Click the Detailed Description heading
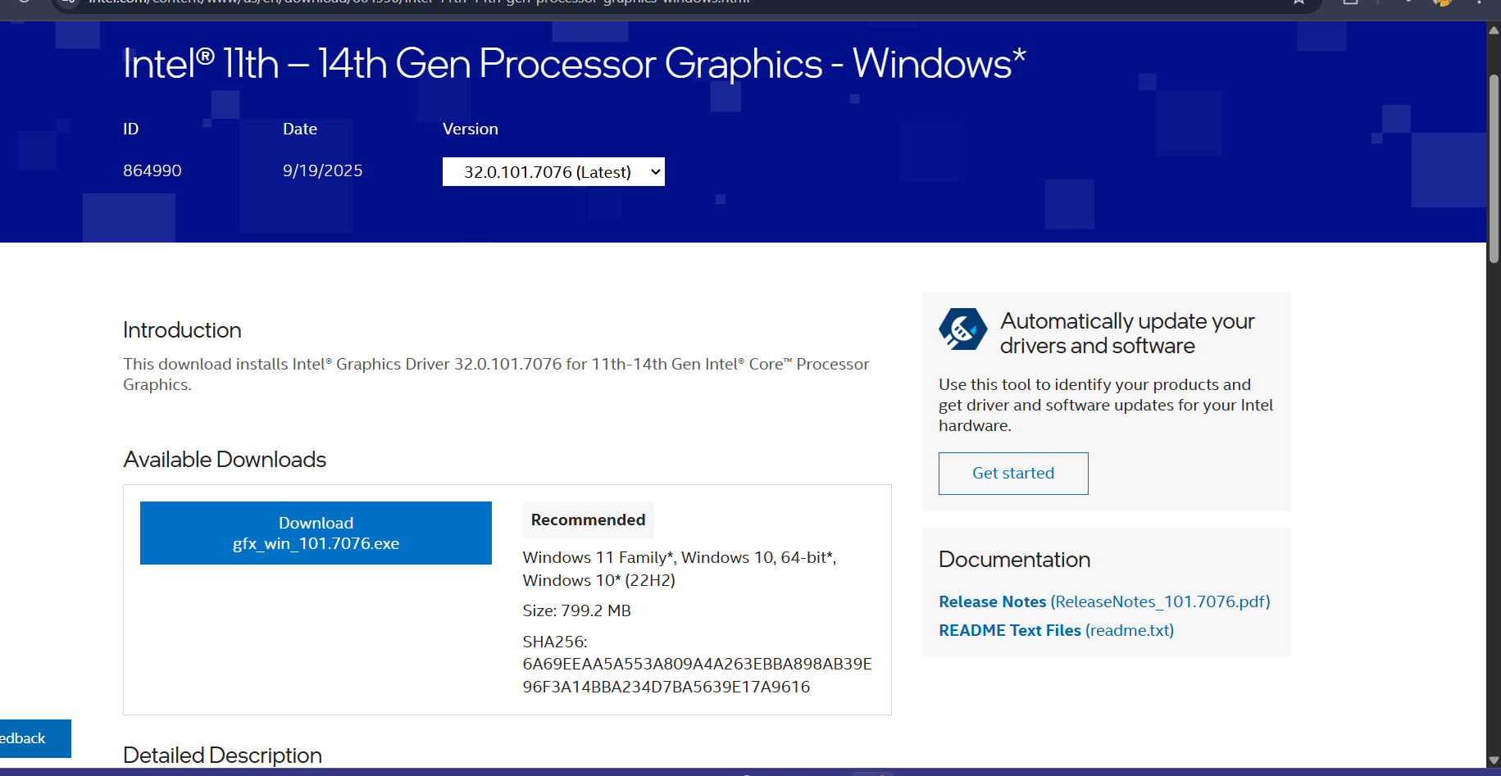Viewport: 1501px width, 776px height. 222,756
